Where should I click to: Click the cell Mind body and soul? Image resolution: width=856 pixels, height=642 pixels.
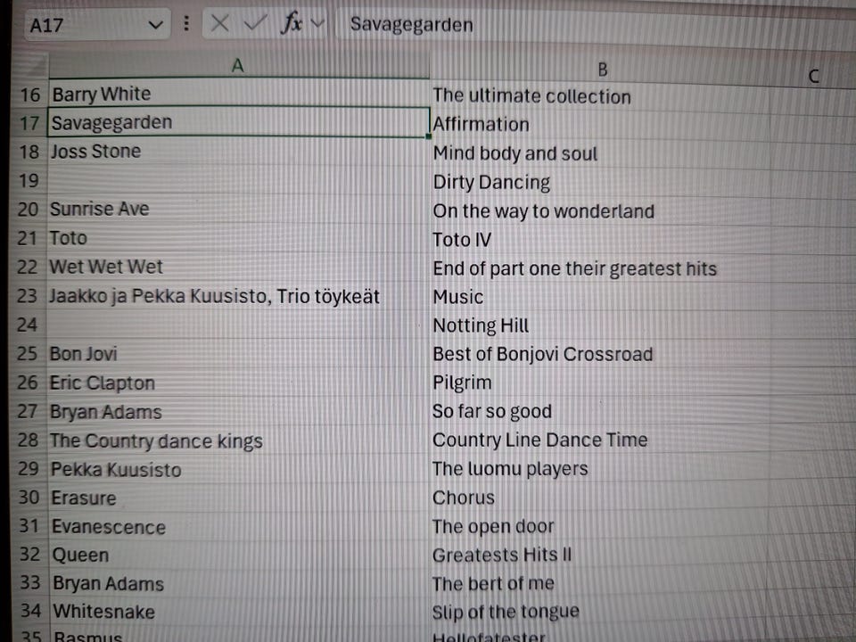(x=600, y=154)
